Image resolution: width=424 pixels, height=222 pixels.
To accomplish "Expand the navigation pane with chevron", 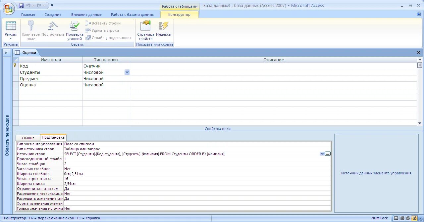I will [x=6, y=53].
